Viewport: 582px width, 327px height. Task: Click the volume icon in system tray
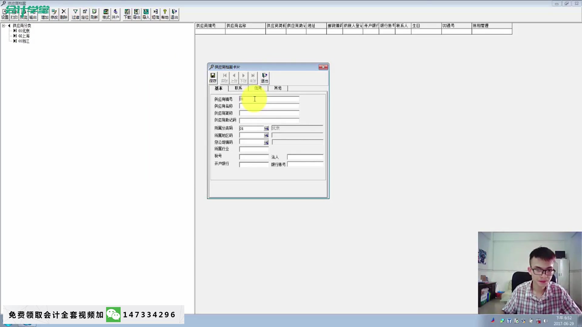(x=546, y=321)
